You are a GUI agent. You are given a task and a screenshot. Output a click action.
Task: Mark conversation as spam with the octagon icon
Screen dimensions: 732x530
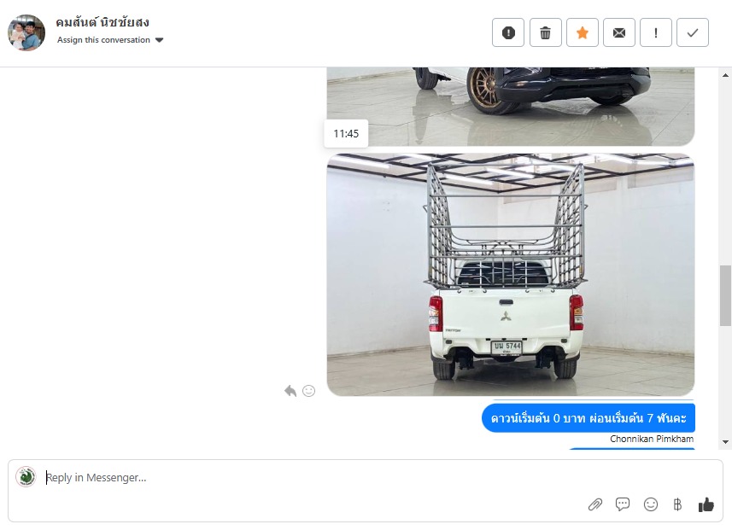508,32
